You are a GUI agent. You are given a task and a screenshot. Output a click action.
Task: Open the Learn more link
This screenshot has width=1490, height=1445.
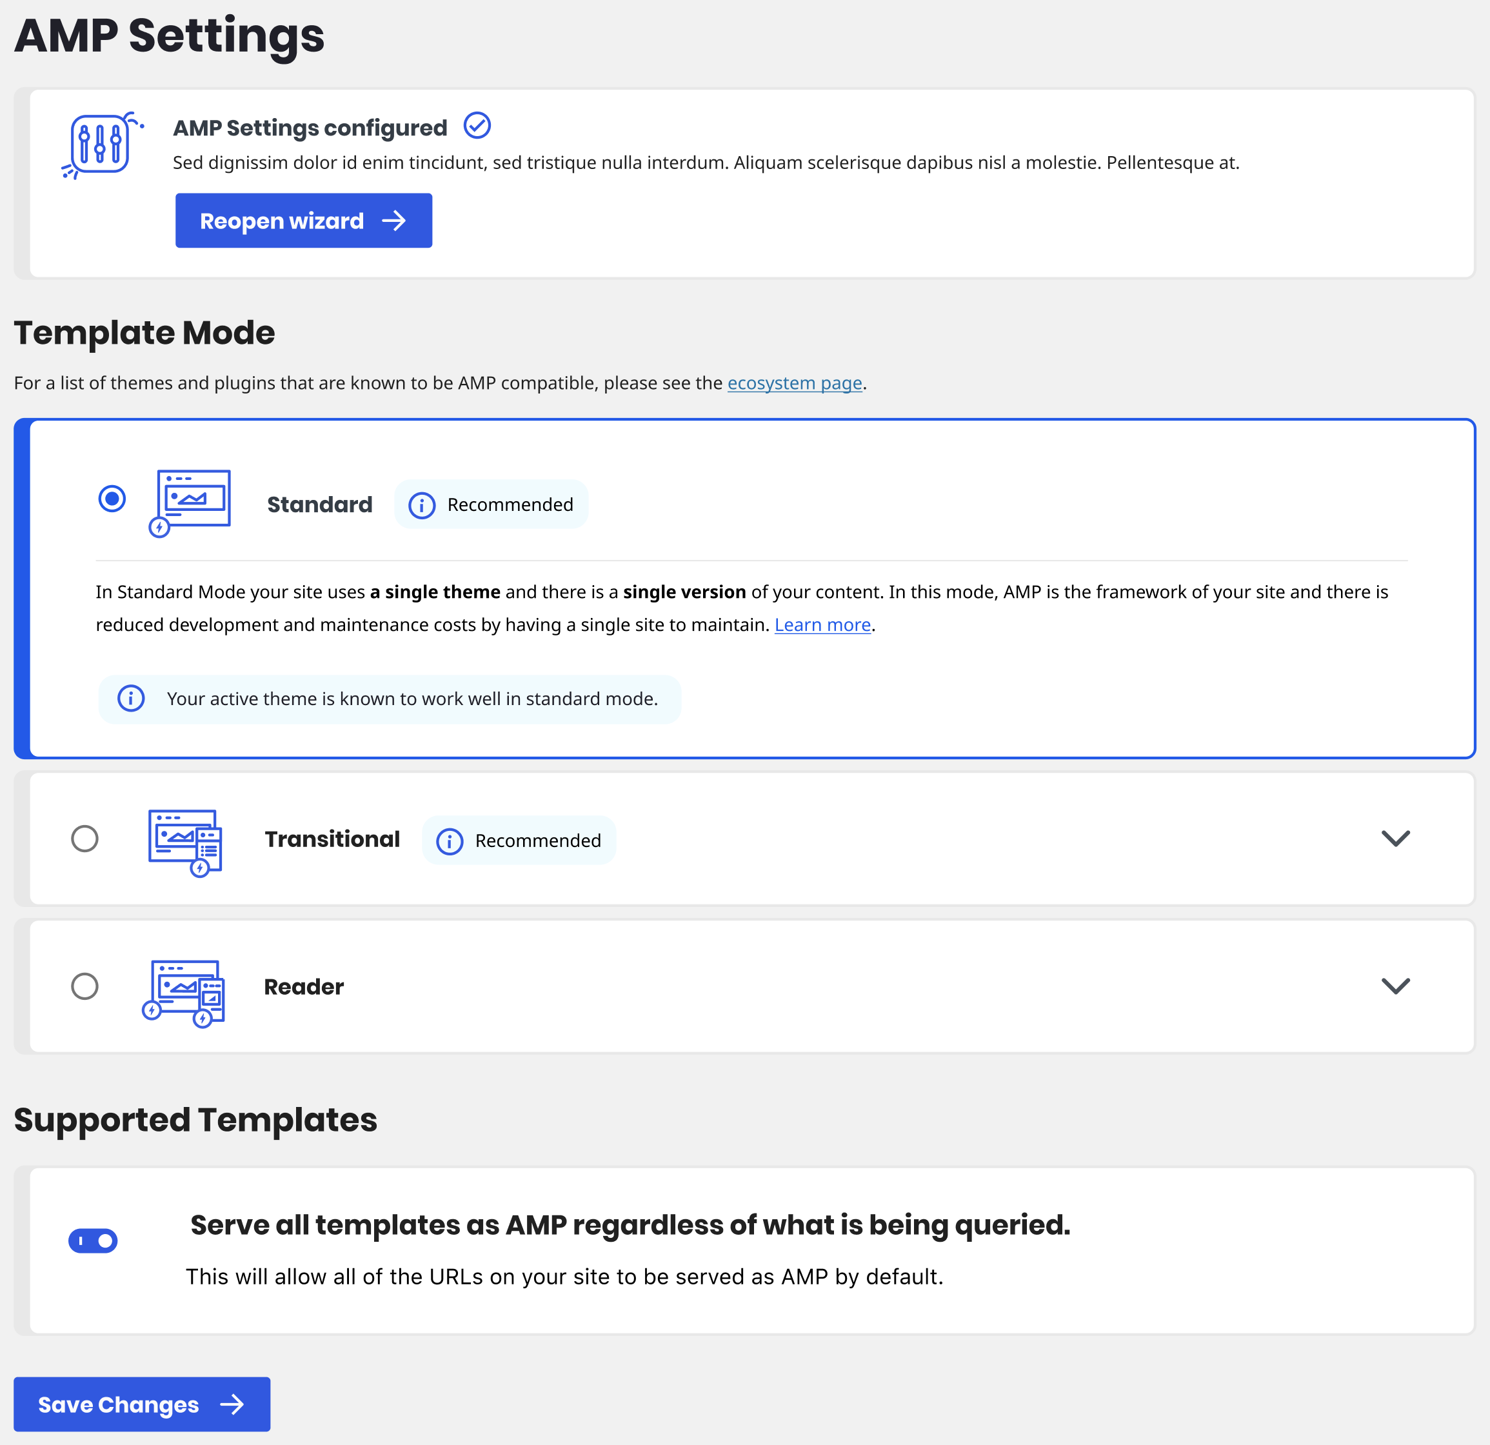(822, 625)
